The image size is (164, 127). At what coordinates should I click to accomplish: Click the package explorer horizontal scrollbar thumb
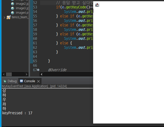[9, 74]
